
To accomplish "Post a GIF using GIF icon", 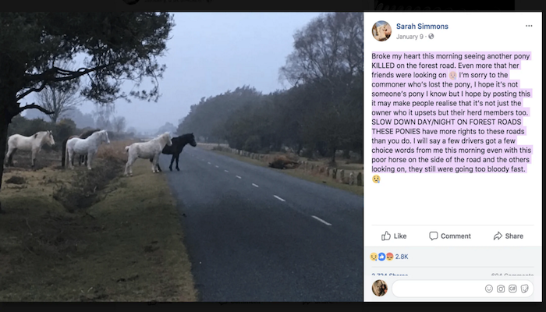I will (512, 289).
